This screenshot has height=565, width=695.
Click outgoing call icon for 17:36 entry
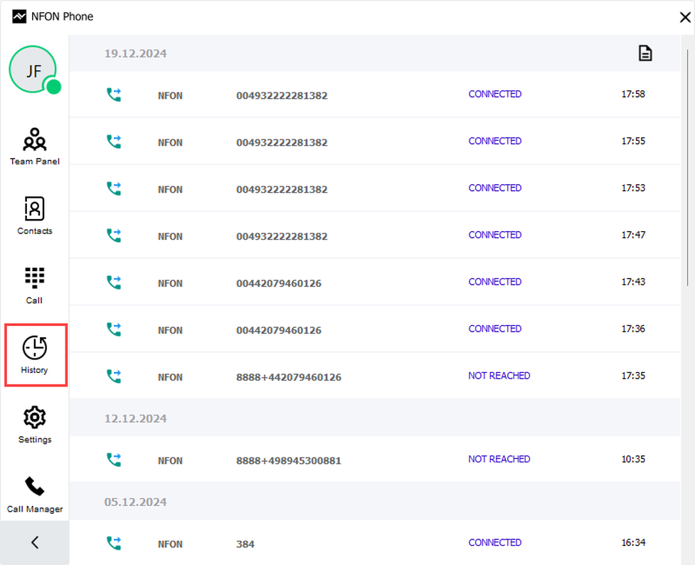point(114,329)
